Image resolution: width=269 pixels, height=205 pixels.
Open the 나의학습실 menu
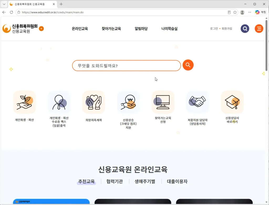[169, 28]
